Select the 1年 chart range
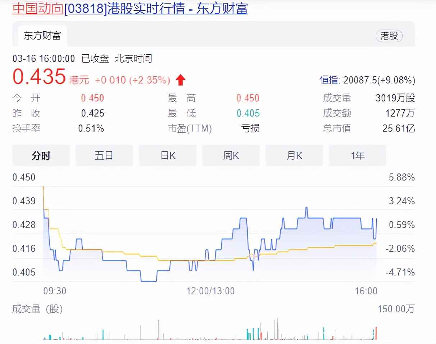Viewport: 436px width, 344px height. pos(358,155)
